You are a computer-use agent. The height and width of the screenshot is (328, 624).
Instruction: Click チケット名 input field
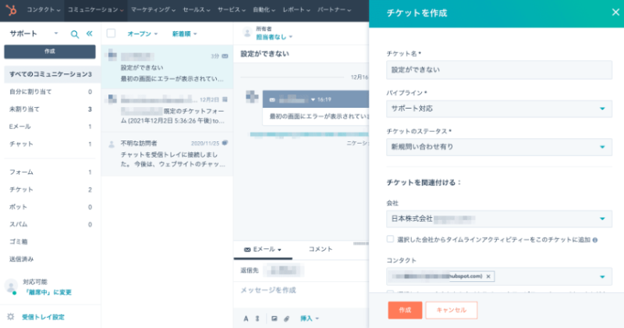499,70
